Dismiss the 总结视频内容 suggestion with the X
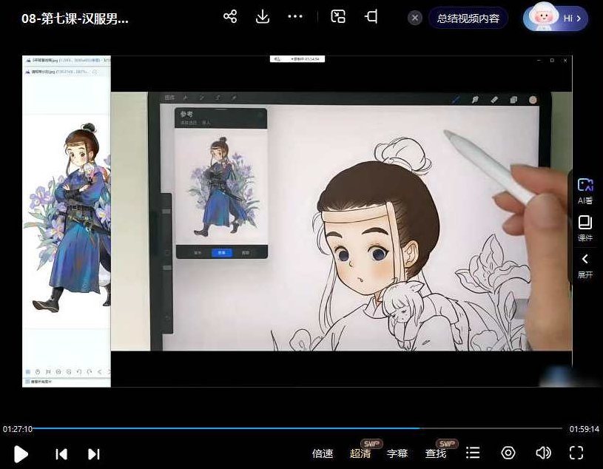Viewport: 603px width, 469px height. pyautogui.click(x=416, y=18)
